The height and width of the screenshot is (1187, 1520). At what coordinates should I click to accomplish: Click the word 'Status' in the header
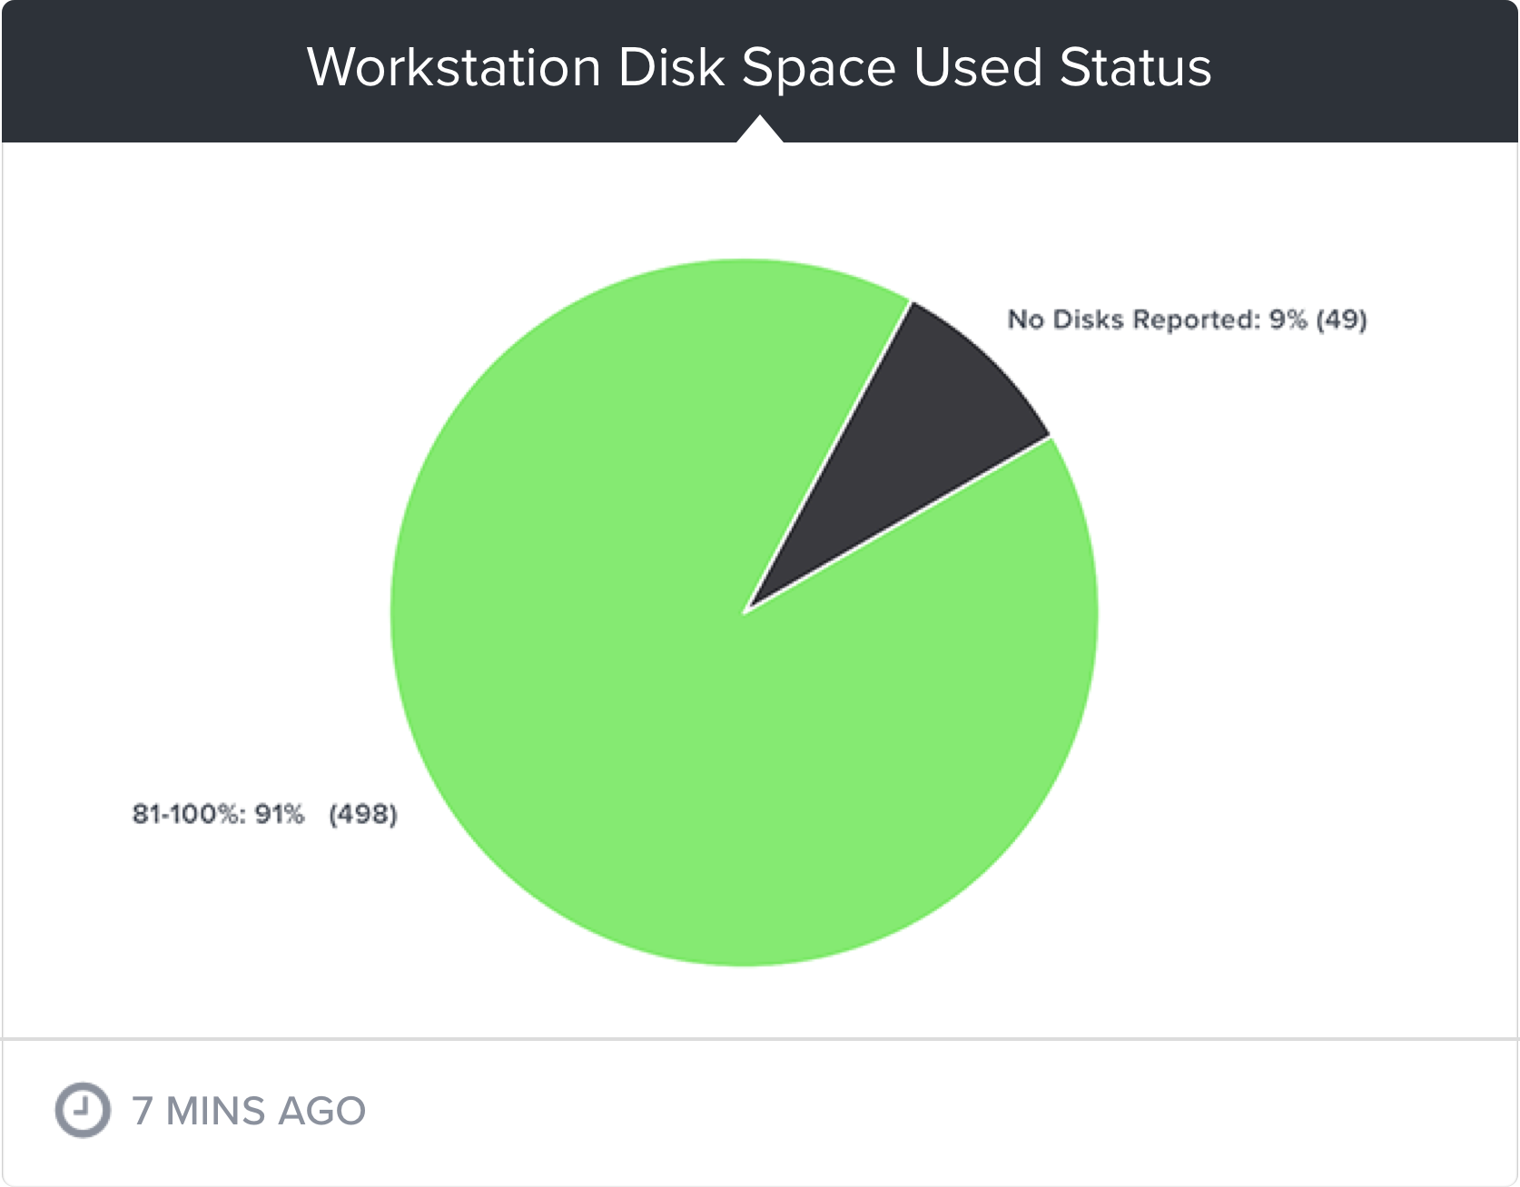coord(1135,67)
